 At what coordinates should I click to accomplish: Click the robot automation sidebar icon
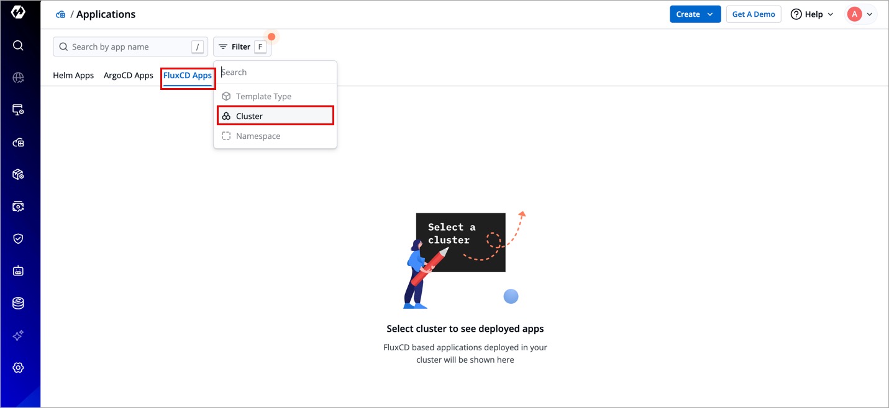18,271
